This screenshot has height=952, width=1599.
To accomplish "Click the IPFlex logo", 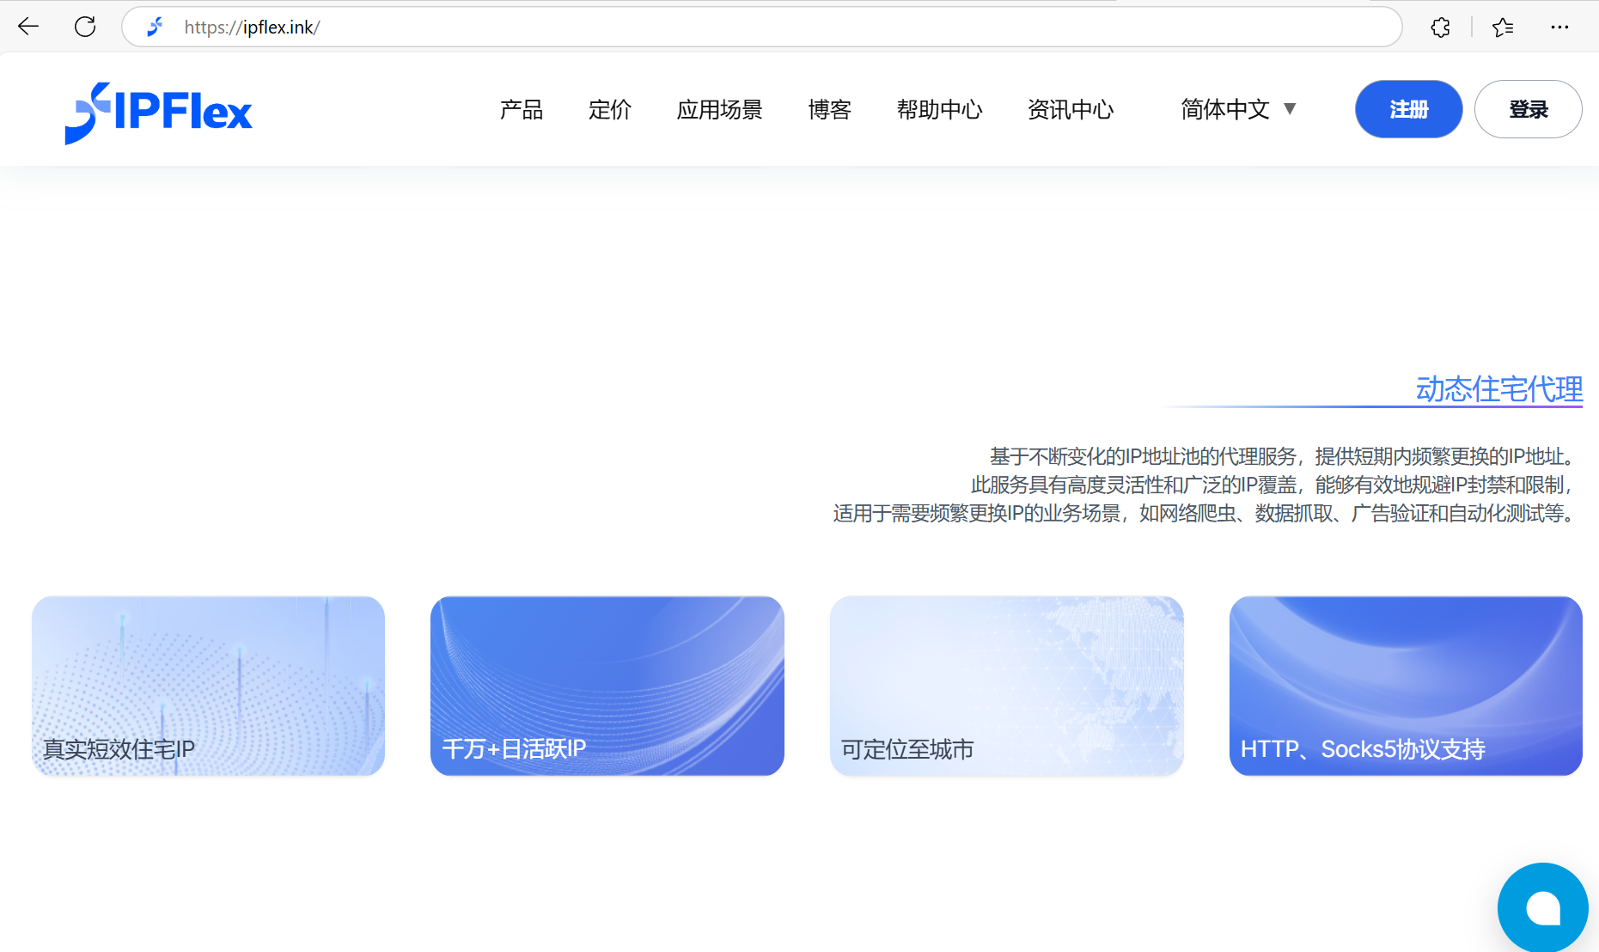I will (159, 112).
